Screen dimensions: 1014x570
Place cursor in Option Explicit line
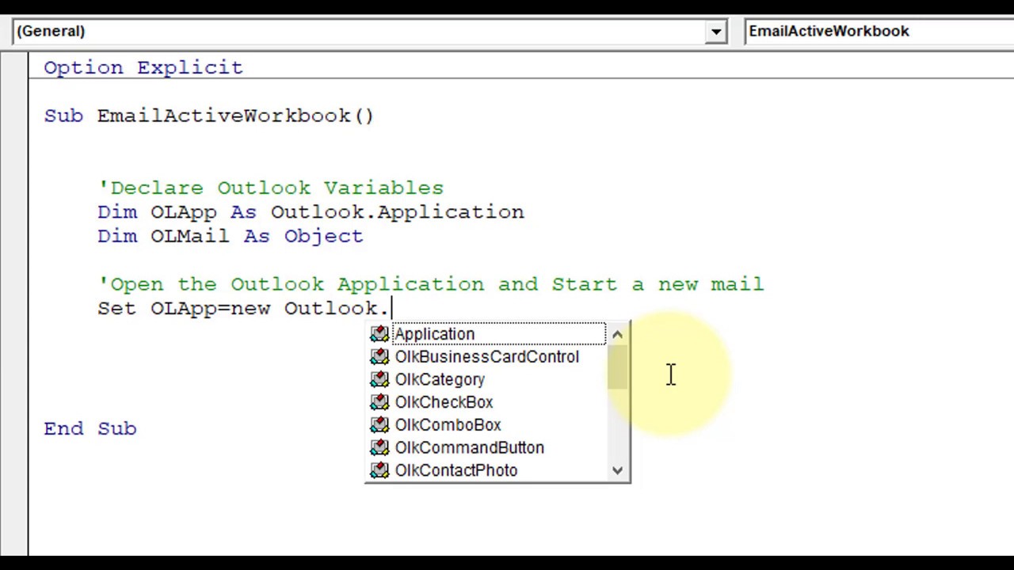click(x=143, y=68)
